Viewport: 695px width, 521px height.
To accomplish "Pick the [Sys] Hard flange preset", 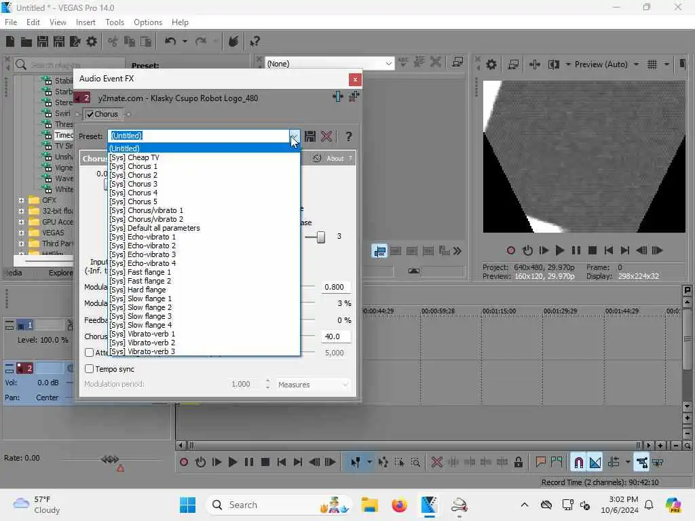I will (204, 290).
